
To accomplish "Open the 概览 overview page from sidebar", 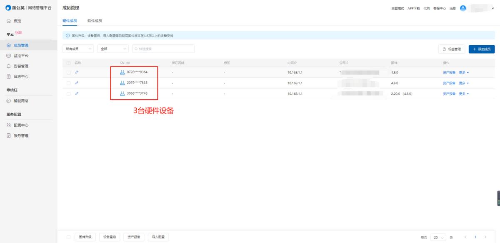I will point(17,20).
